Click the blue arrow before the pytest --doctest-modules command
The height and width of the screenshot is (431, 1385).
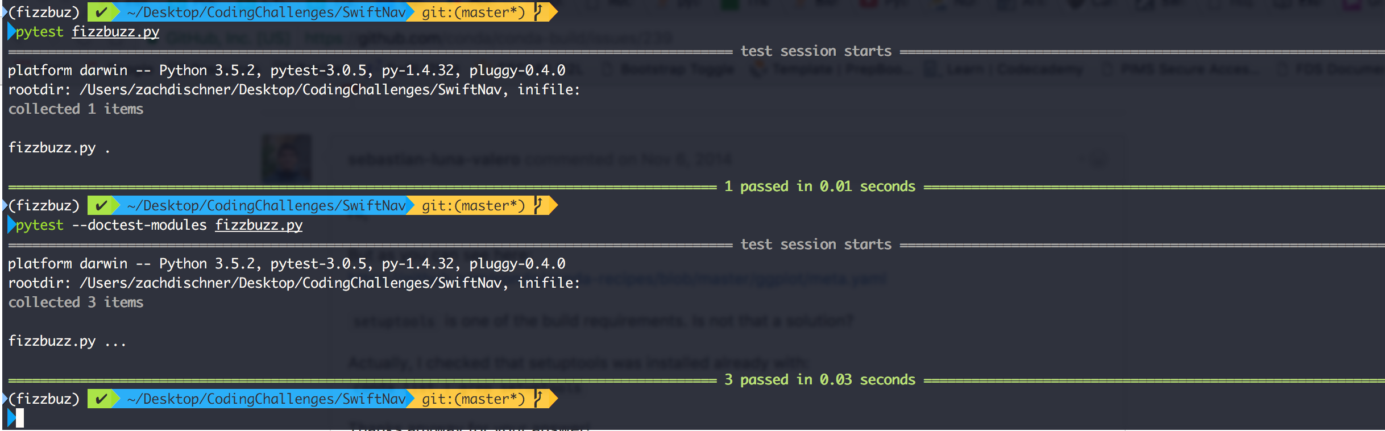tap(11, 225)
